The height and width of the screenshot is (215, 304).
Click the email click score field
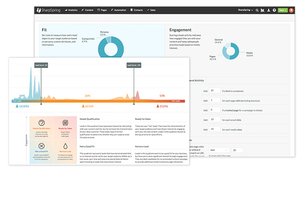pos(214,120)
